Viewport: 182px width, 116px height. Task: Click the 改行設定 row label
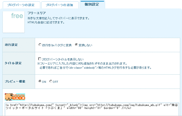coord(11,45)
